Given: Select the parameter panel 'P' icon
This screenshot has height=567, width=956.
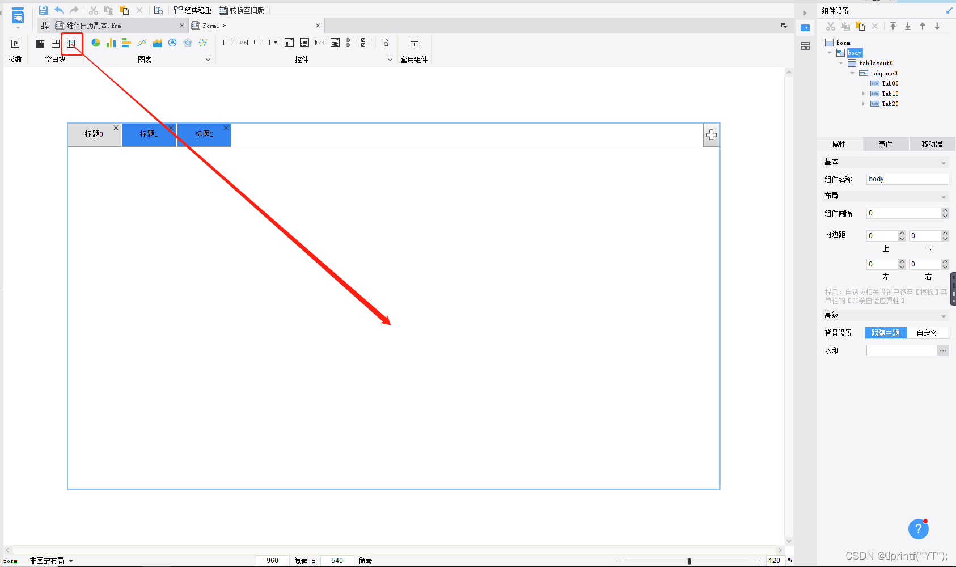Looking at the screenshot, I should pyautogui.click(x=15, y=44).
